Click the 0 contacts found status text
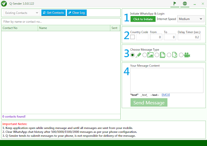This screenshot has width=207, height=146. tap(14, 117)
